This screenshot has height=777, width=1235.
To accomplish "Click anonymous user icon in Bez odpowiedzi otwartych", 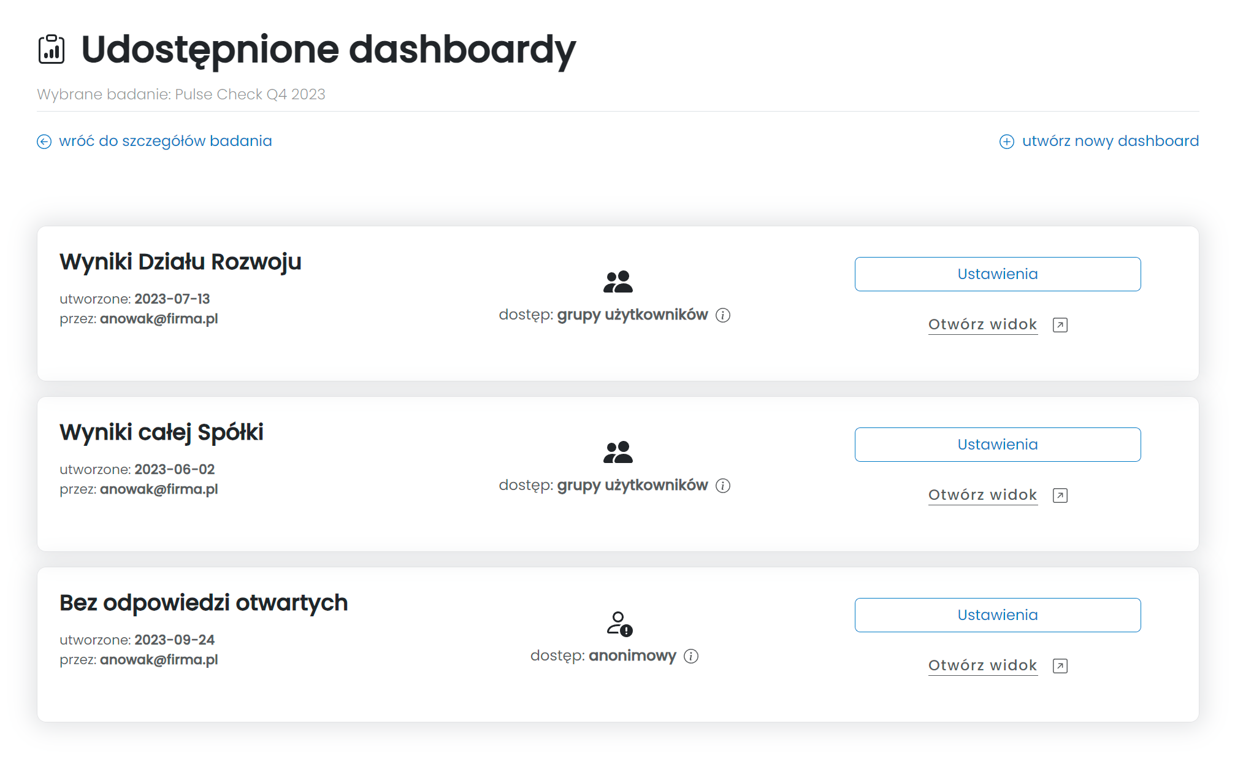I will coord(619,624).
